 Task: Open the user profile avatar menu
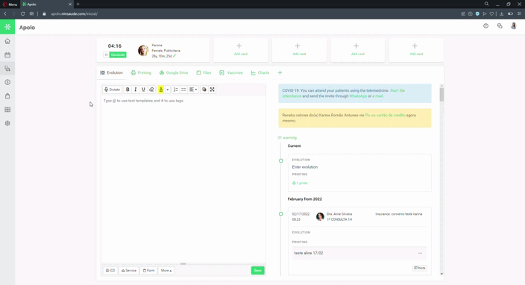[x=513, y=26]
